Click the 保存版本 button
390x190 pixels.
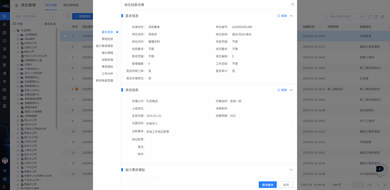tap(267, 185)
